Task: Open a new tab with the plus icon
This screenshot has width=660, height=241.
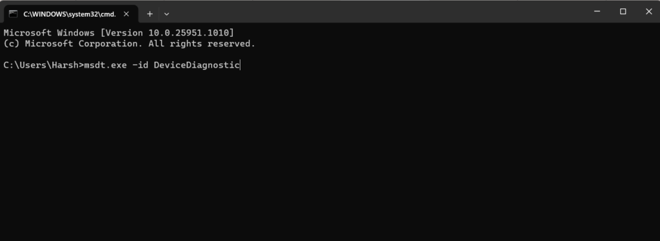Action: pyautogui.click(x=150, y=14)
